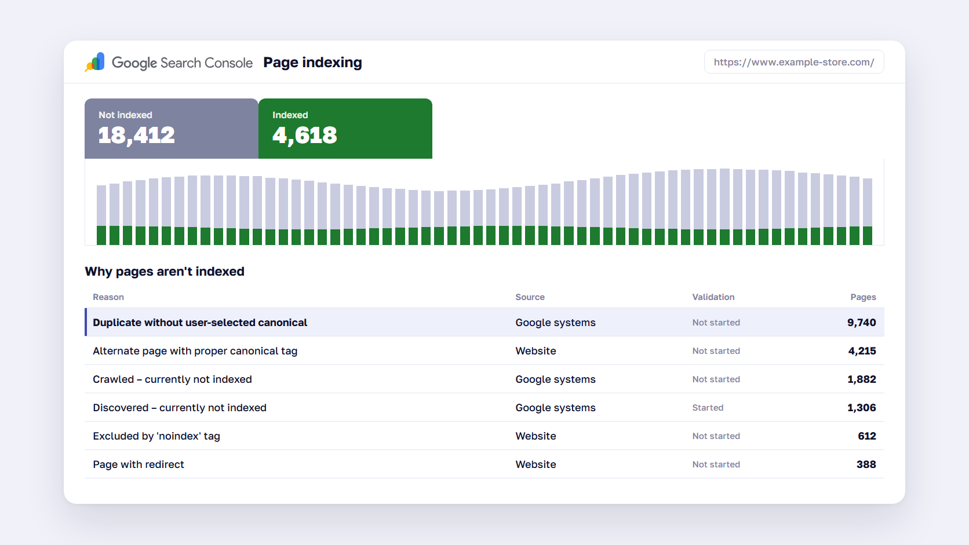Click the Why pages aren't indexed heading
Viewport: 969px width, 545px height.
pos(165,272)
